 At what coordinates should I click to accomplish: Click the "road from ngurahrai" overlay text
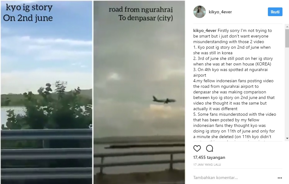[x=141, y=9]
